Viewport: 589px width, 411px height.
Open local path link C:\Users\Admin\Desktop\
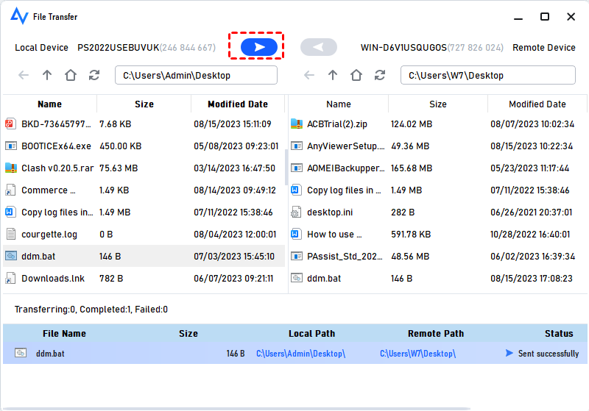click(x=300, y=353)
